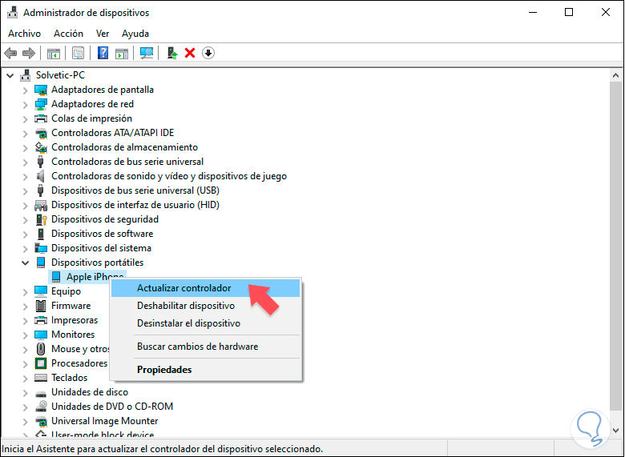Click the Device Manager title bar icon

tap(12, 12)
